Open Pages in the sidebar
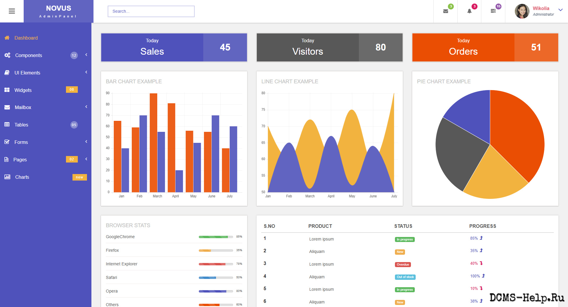The width and height of the screenshot is (568, 307). coord(20,160)
